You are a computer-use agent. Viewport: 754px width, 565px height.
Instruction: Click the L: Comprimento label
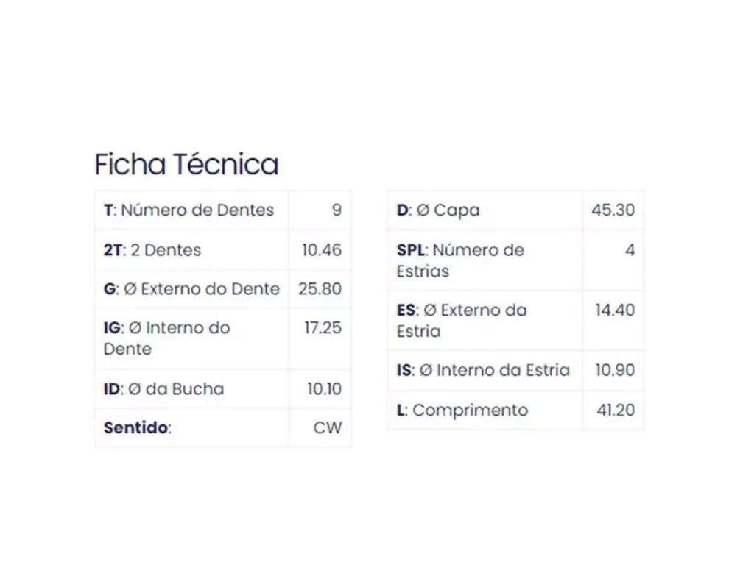tap(462, 411)
